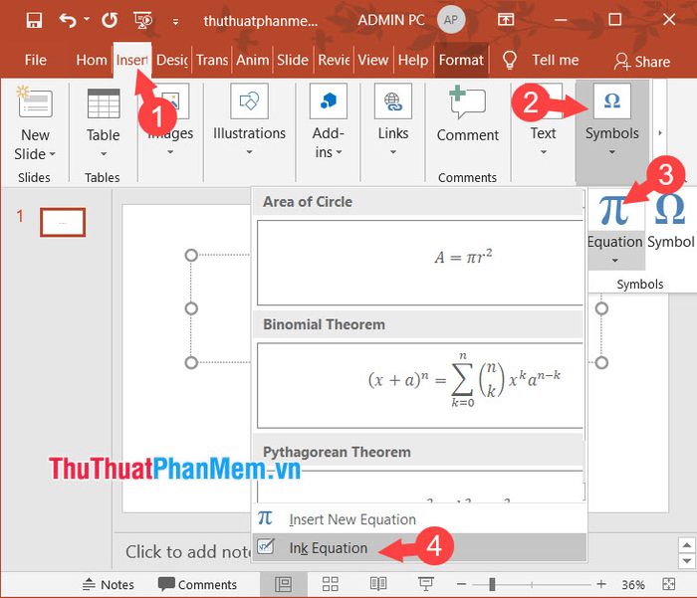Click the Equation pi icon
697x598 pixels.
click(614, 209)
